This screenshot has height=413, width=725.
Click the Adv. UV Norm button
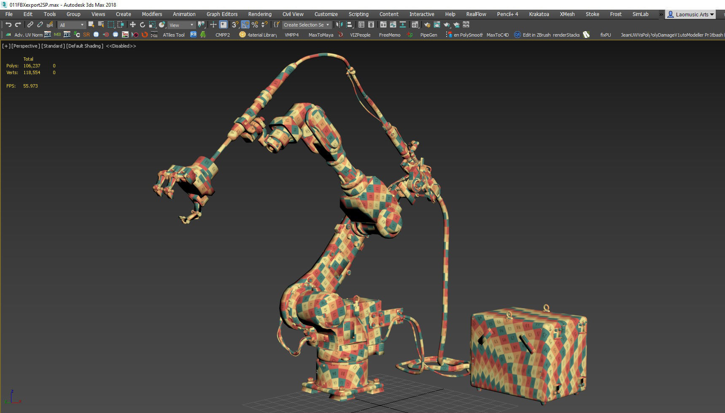coord(28,35)
